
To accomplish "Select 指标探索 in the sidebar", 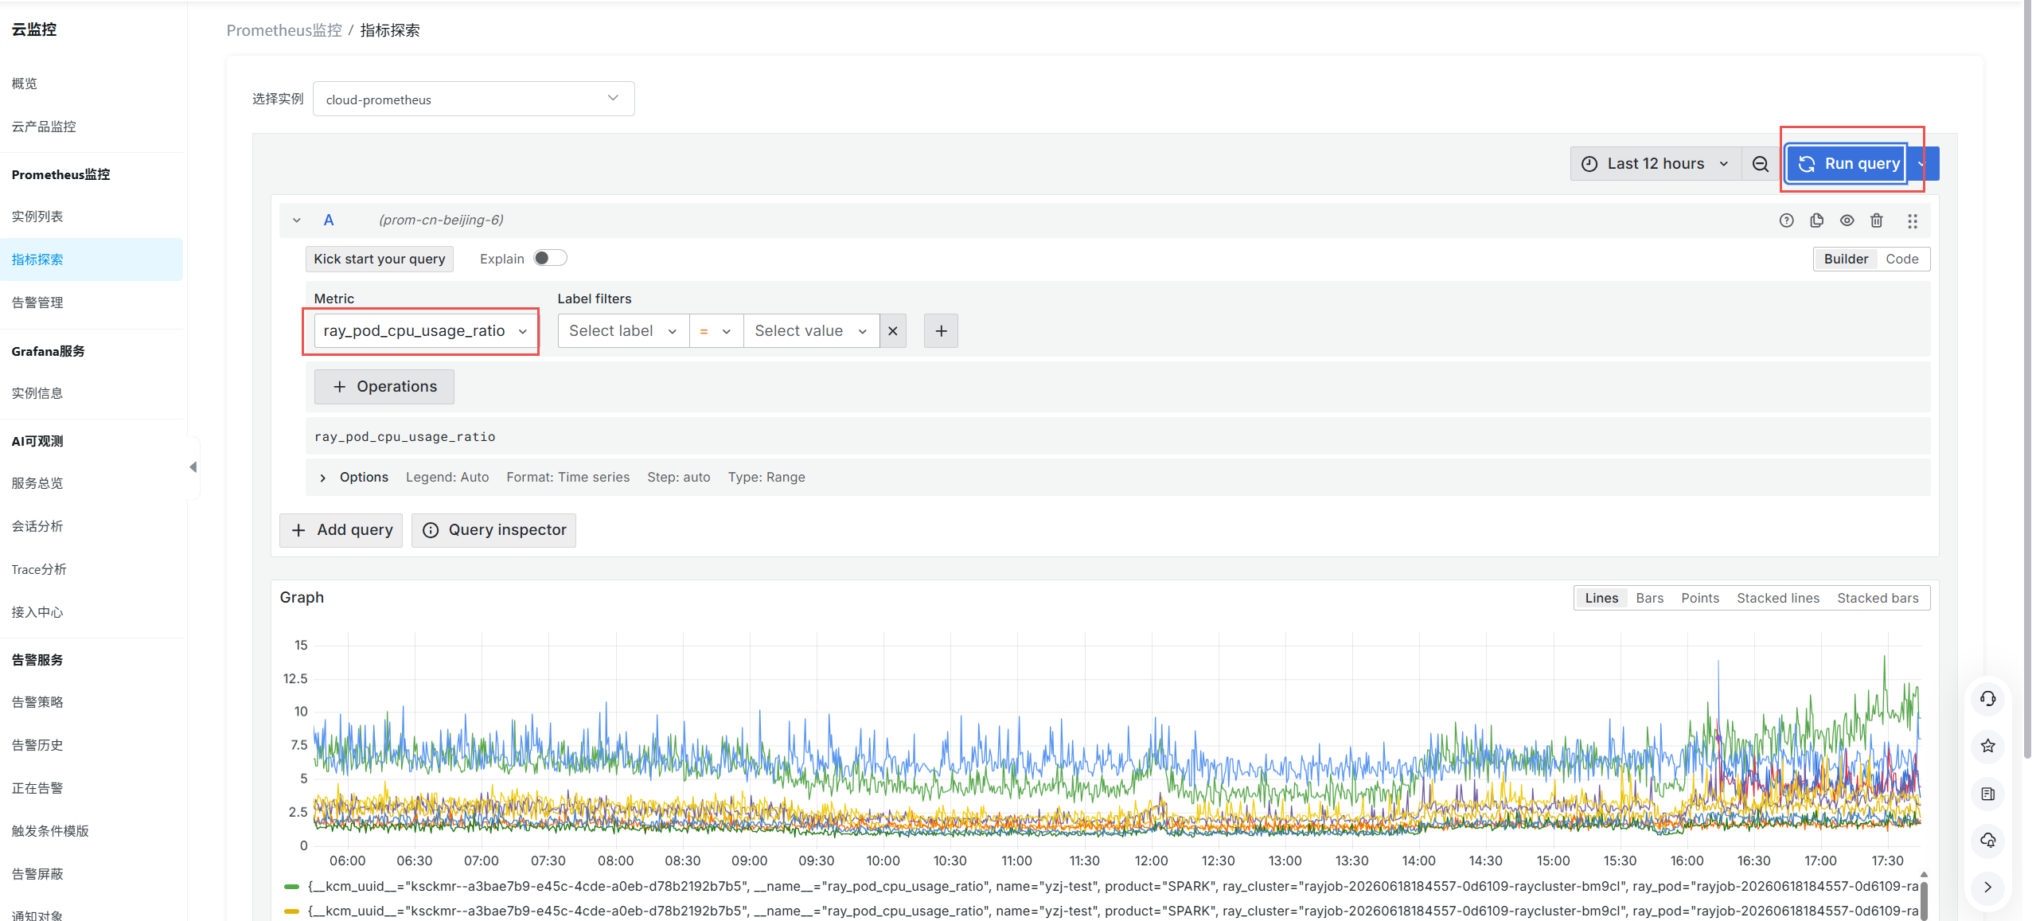I will coord(92,260).
